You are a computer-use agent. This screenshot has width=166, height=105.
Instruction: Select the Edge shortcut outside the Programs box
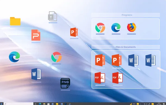click(x=14, y=57)
